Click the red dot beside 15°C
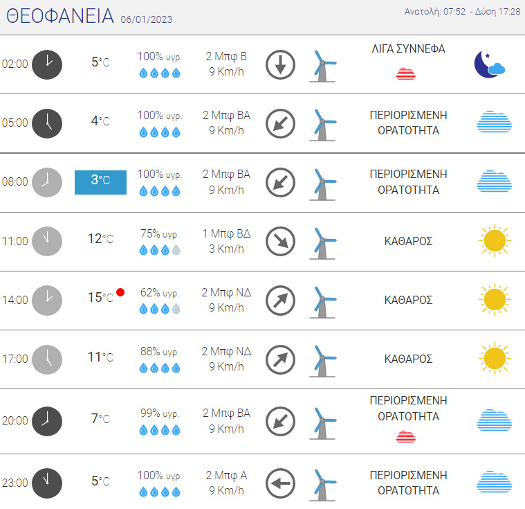The width and height of the screenshot is (525, 509). coord(120,292)
